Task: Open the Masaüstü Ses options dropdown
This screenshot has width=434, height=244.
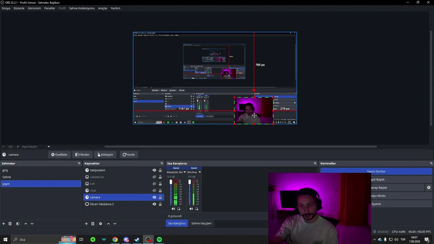Action: coord(184,172)
